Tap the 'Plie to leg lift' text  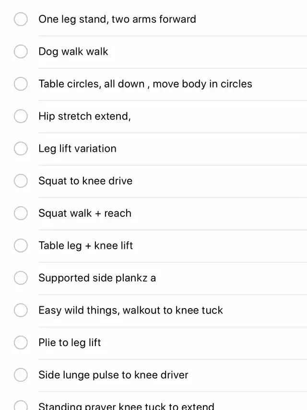tap(70, 343)
